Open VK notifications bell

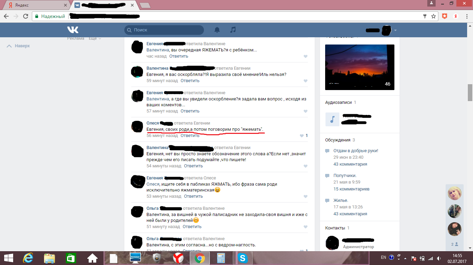(x=217, y=30)
